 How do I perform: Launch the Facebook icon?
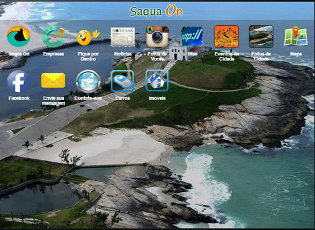pyautogui.click(x=18, y=81)
